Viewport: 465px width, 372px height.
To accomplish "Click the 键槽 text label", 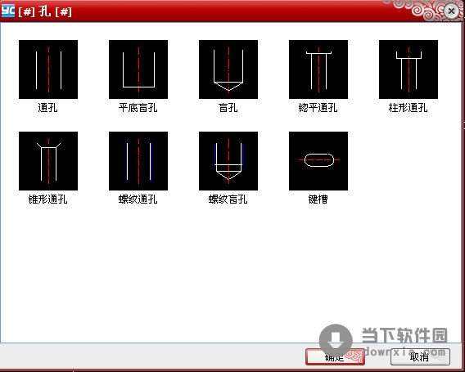I will coord(318,199).
